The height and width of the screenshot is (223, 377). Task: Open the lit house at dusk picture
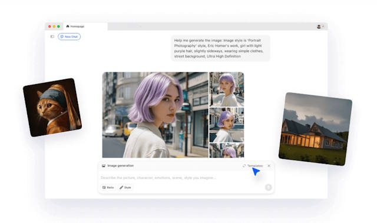click(316, 129)
